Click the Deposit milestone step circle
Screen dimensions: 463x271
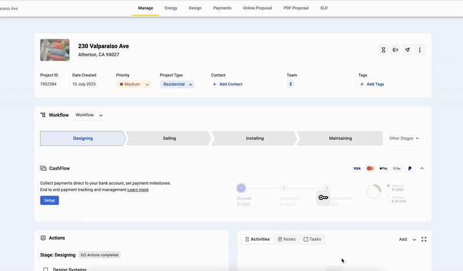[241, 188]
